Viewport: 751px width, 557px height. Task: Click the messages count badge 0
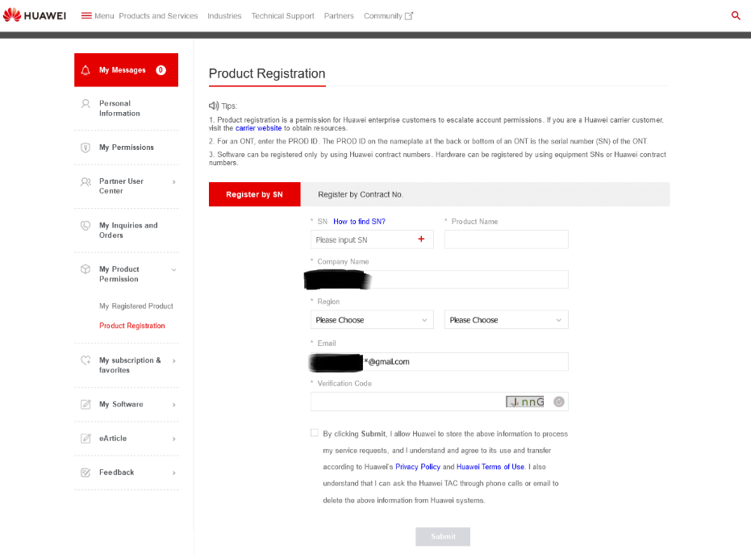coord(161,70)
